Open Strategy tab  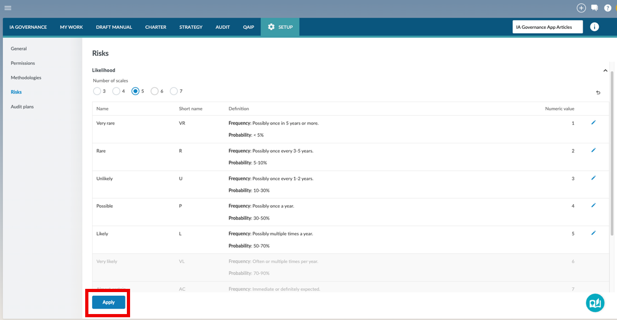191,27
